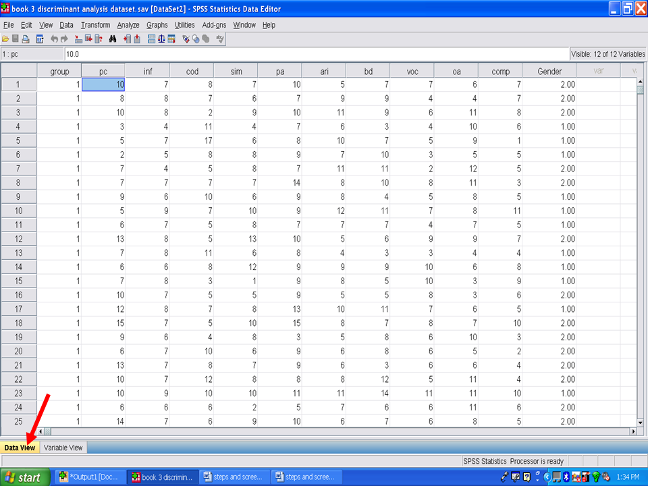
Task: Click the Open data file icon
Action: point(5,39)
